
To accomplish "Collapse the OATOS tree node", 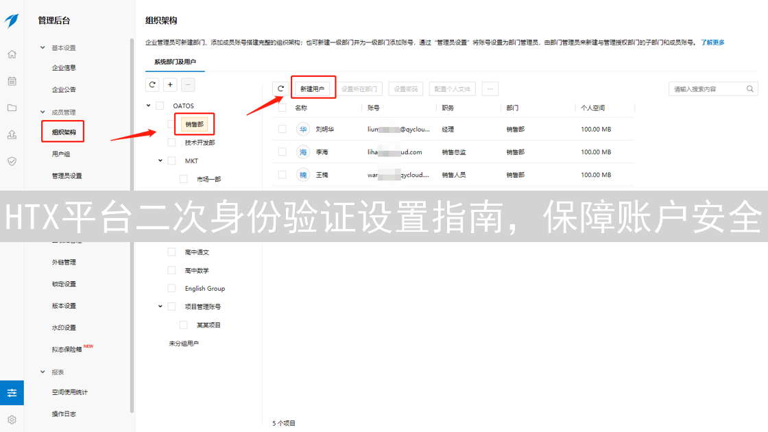I will coord(148,106).
